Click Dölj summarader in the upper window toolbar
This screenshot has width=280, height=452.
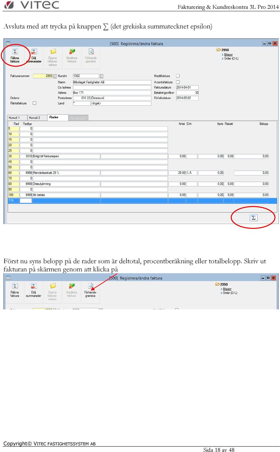pos(34,56)
